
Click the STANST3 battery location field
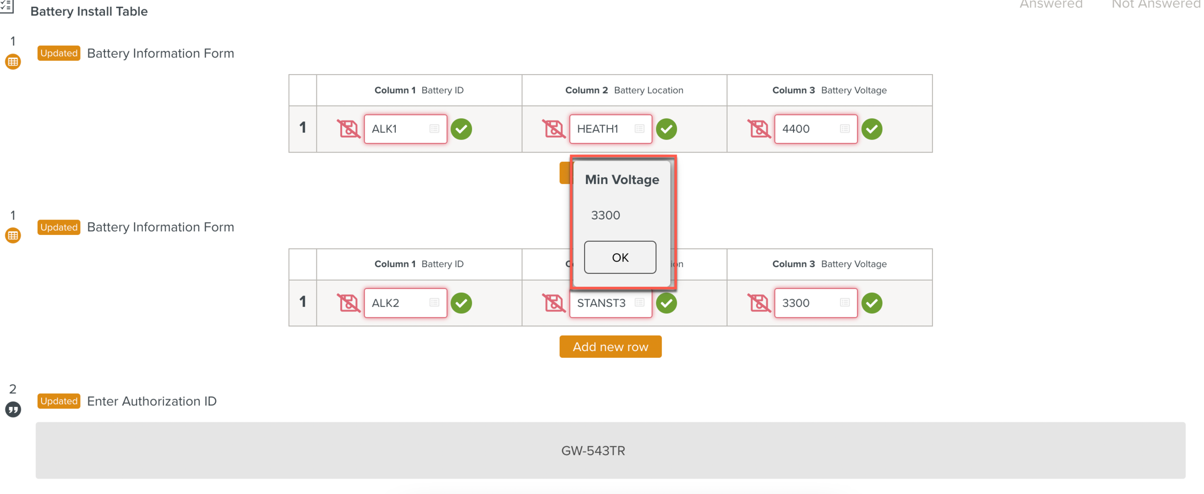(x=602, y=303)
